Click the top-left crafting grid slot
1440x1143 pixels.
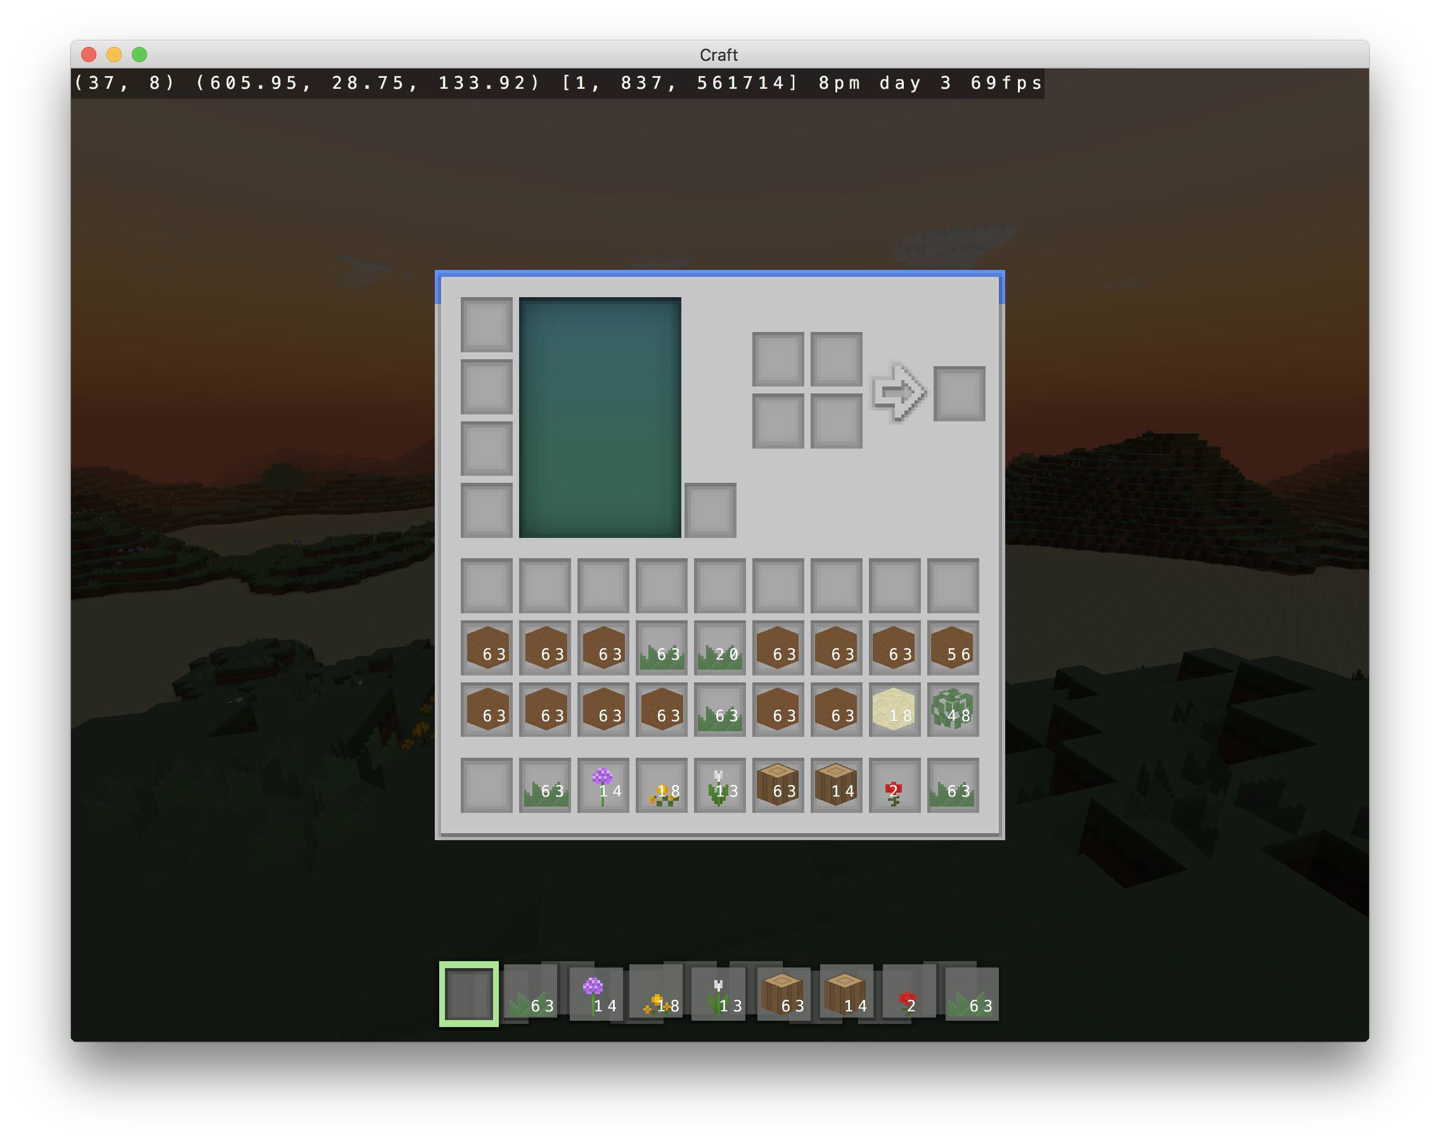coord(778,359)
